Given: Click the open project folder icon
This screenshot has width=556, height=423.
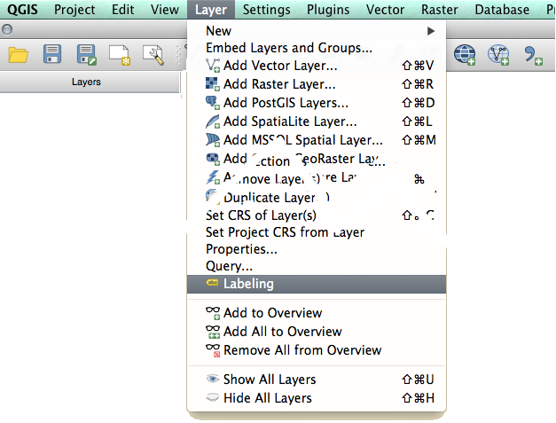Looking at the screenshot, I should coord(18,55).
